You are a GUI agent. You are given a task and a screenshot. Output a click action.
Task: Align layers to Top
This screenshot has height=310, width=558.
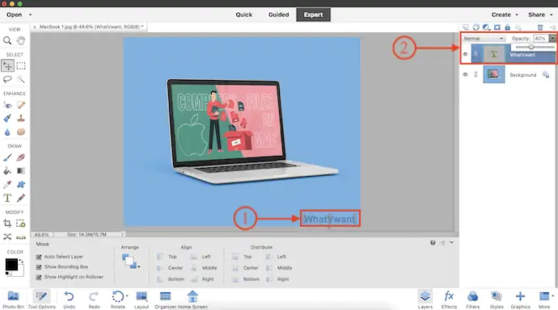pyautogui.click(x=167, y=257)
